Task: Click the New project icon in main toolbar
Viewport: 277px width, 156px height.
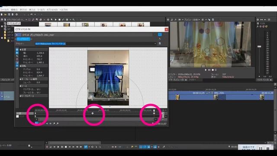Action: pos(2,14)
